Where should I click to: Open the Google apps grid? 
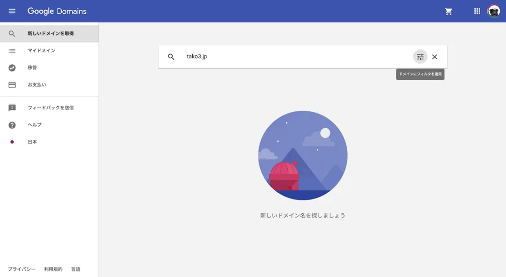(x=477, y=11)
